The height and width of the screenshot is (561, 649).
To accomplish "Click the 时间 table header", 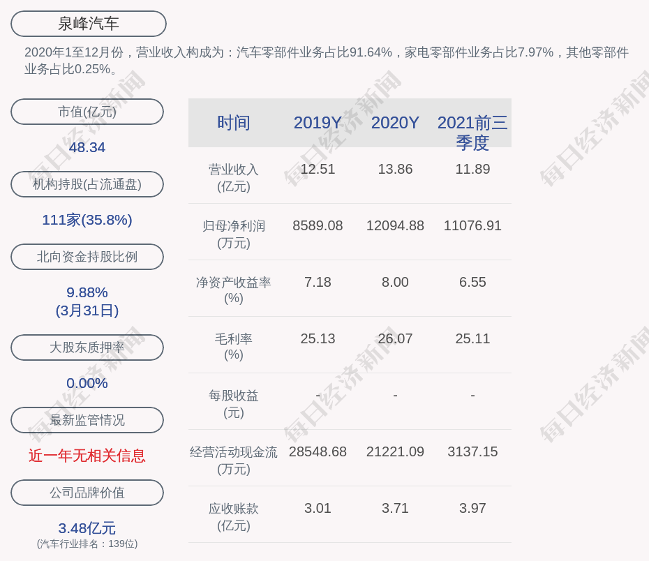I will click(234, 123).
